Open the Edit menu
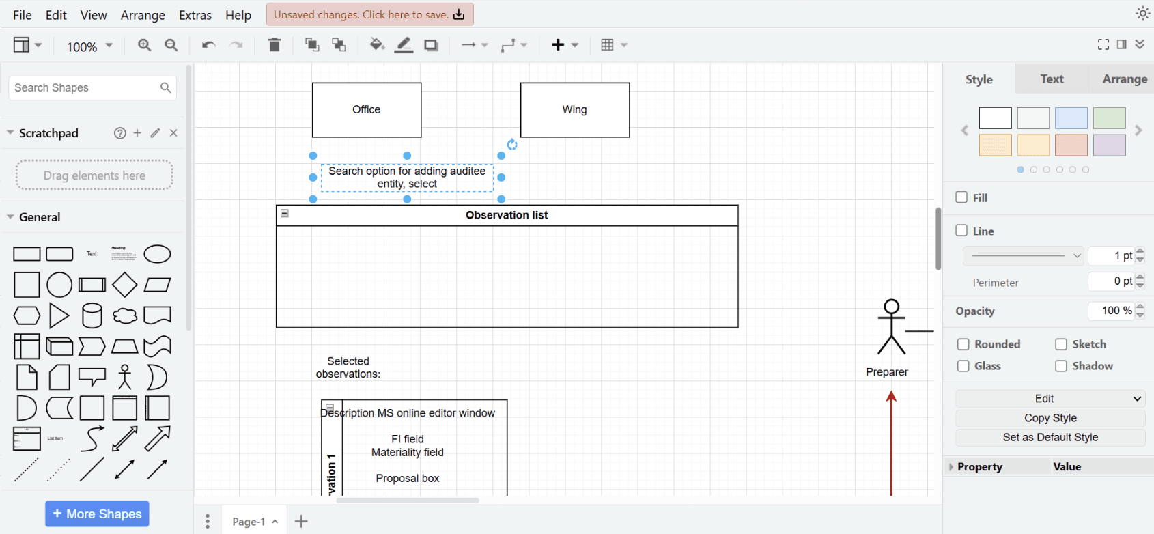The width and height of the screenshot is (1154, 534). point(56,15)
